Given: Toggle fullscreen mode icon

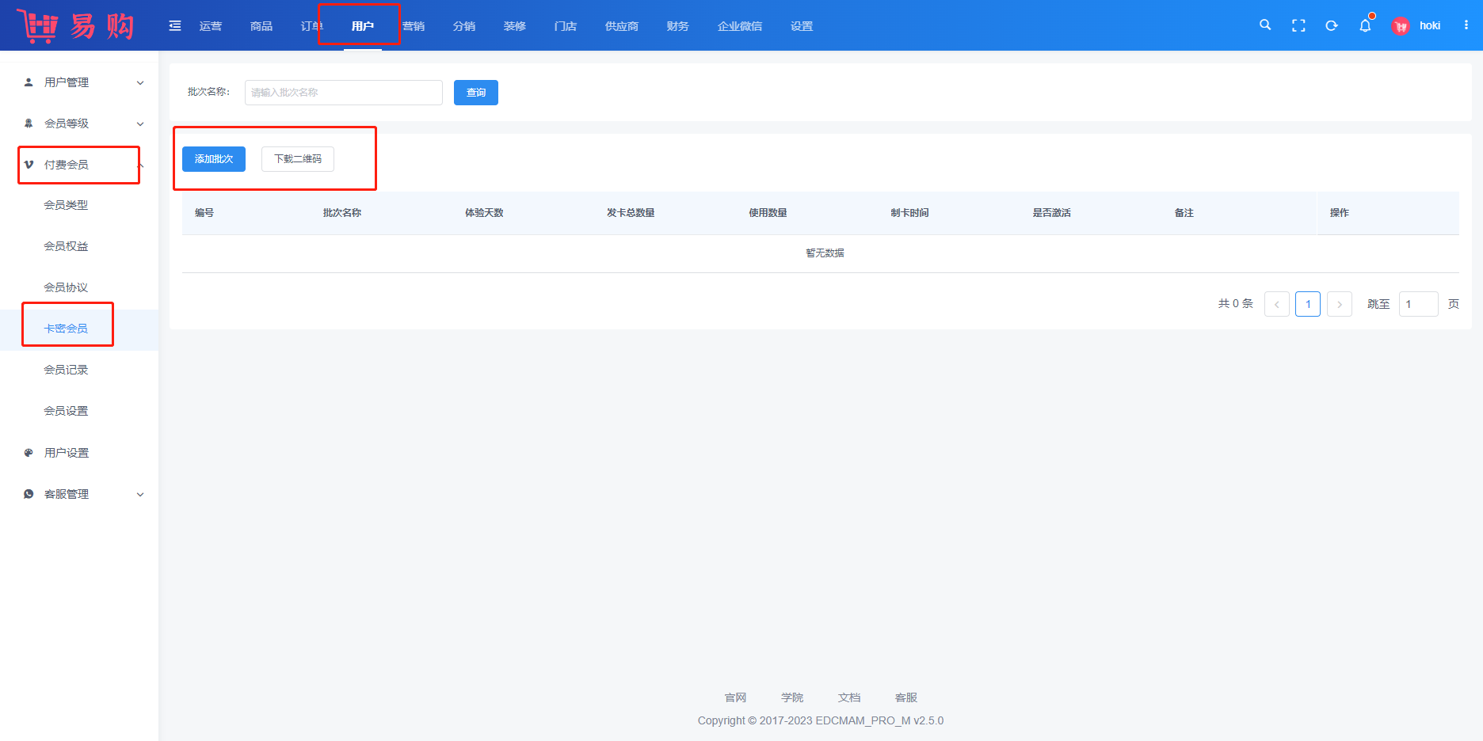Looking at the screenshot, I should click(x=1298, y=25).
